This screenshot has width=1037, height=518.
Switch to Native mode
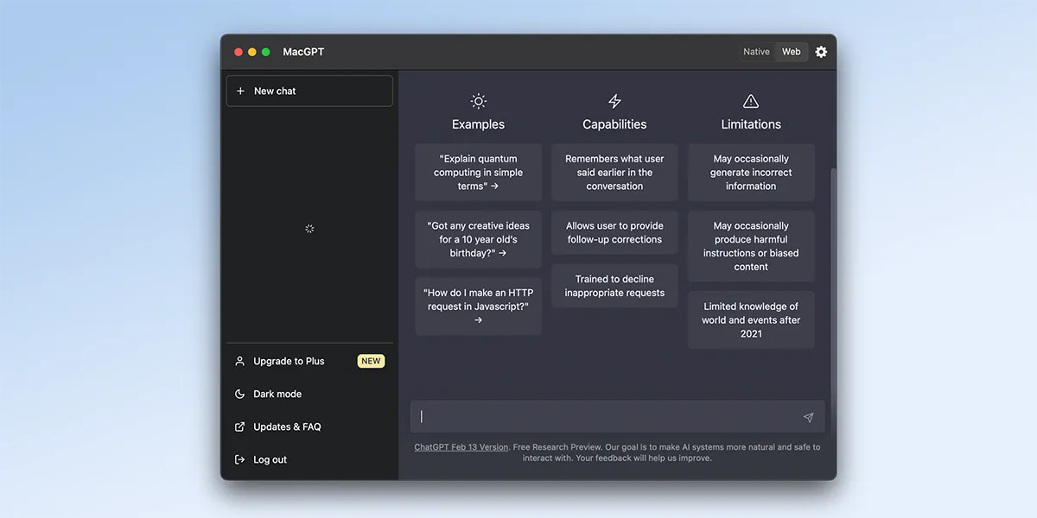tap(756, 52)
